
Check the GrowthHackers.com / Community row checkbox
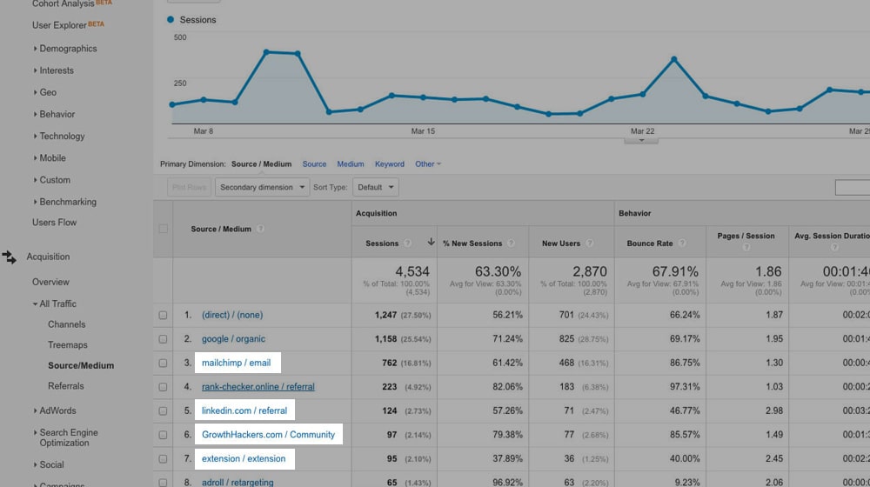coord(164,435)
